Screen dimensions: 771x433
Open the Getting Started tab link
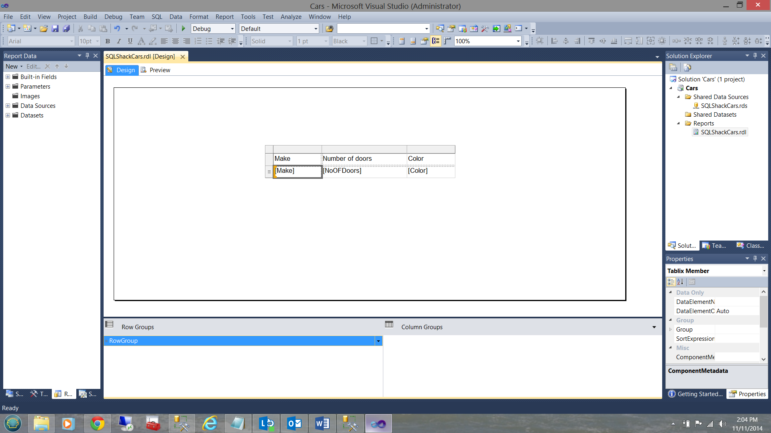[x=696, y=394]
